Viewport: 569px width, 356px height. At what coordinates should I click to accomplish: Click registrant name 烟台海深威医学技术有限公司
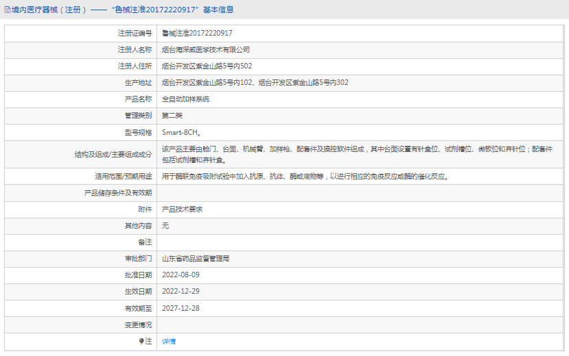[206, 49]
